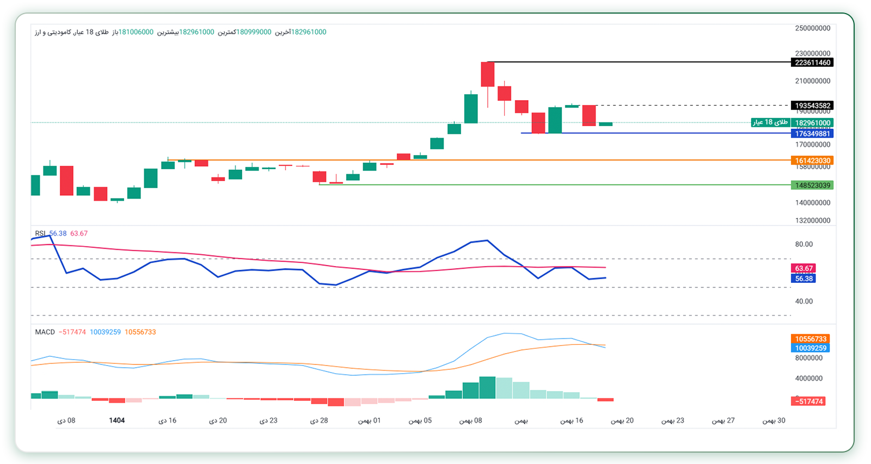
Task: Click the 1404 year marker on time axis
Action: pos(116,420)
